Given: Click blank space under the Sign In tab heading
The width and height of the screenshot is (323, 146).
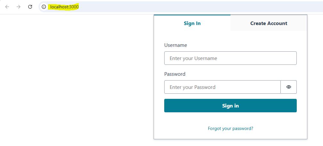Looking at the screenshot, I should click(192, 36).
